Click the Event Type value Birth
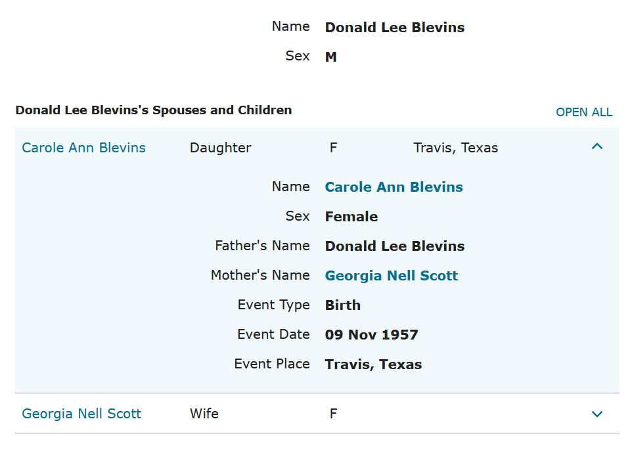 click(x=342, y=305)
